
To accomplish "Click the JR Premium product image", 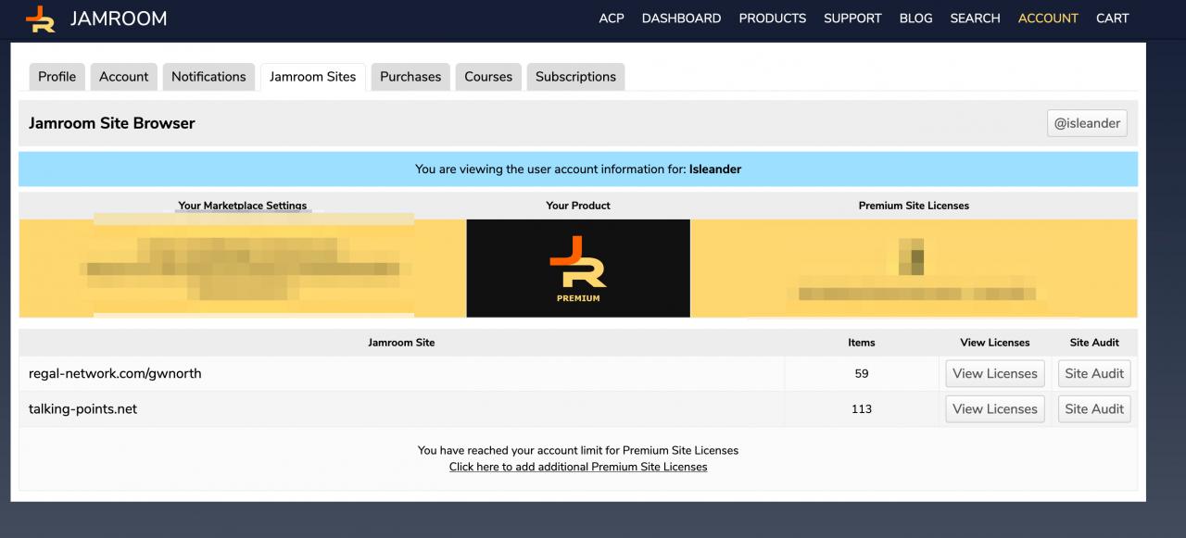I will point(578,269).
